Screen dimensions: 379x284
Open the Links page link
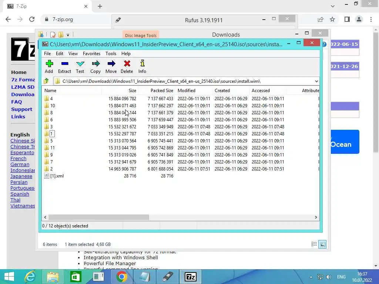(x=18, y=116)
